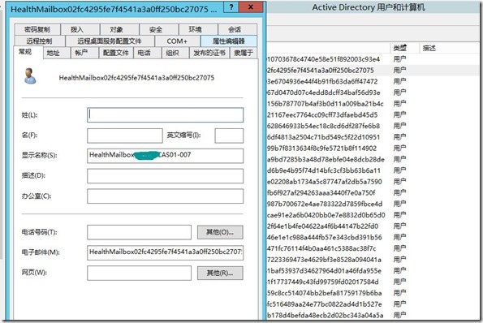483x323 pixels.
Task: Select row ending b178d4befda48ecb2d02bc343a04a5a
Action: click(373, 315)
